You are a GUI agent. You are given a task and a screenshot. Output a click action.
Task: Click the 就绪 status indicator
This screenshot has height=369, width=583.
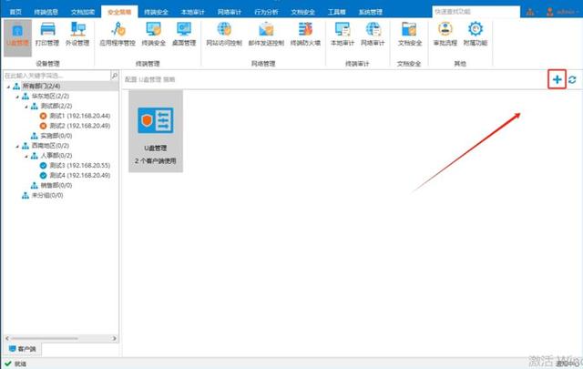click(x=15, y=364)
